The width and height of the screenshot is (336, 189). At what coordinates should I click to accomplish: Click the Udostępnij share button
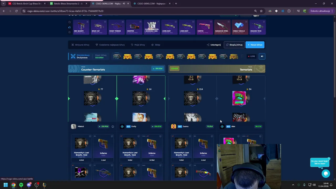[214, 45]
